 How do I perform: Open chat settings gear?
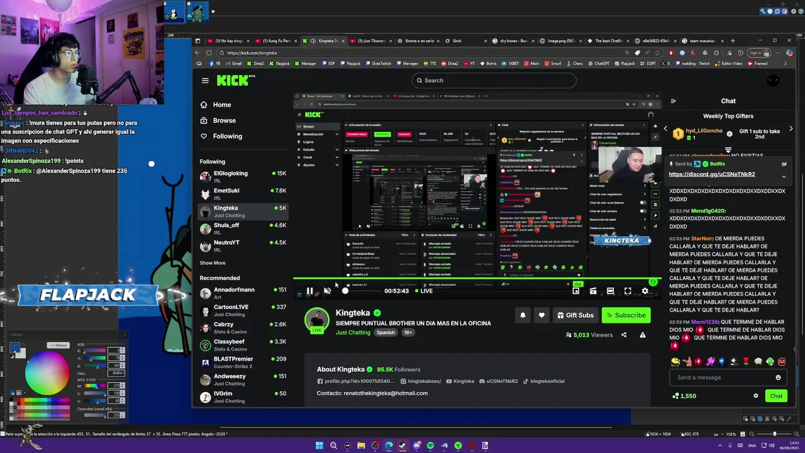756,396
